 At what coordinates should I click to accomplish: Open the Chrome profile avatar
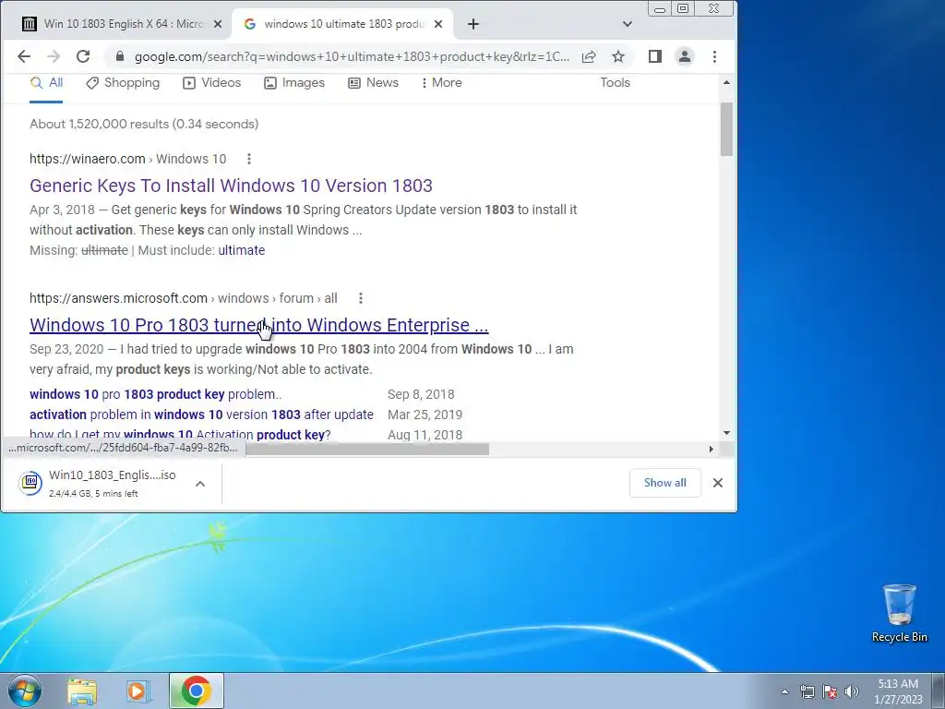[685, 56]
